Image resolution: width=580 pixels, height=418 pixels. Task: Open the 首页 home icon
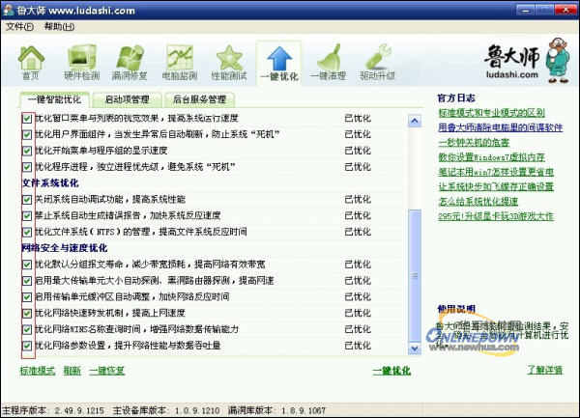pos(31,62)
